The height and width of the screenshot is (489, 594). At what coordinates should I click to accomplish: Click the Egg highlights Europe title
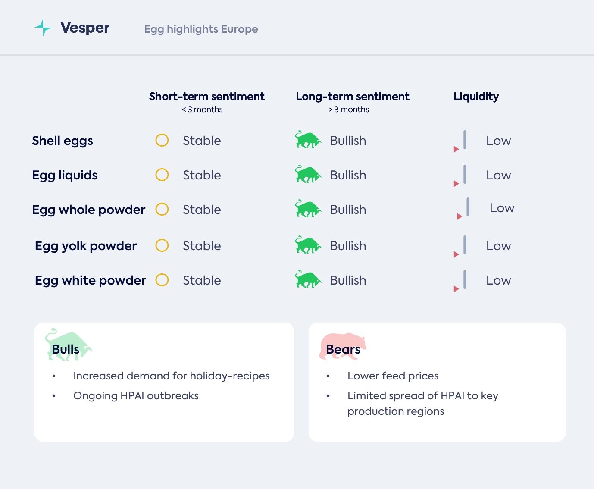pyautogui.click(x=201, y=29)
